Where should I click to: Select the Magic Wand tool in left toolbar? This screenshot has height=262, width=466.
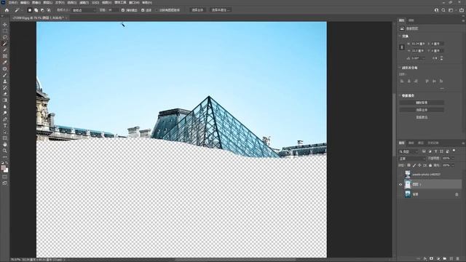5,44
